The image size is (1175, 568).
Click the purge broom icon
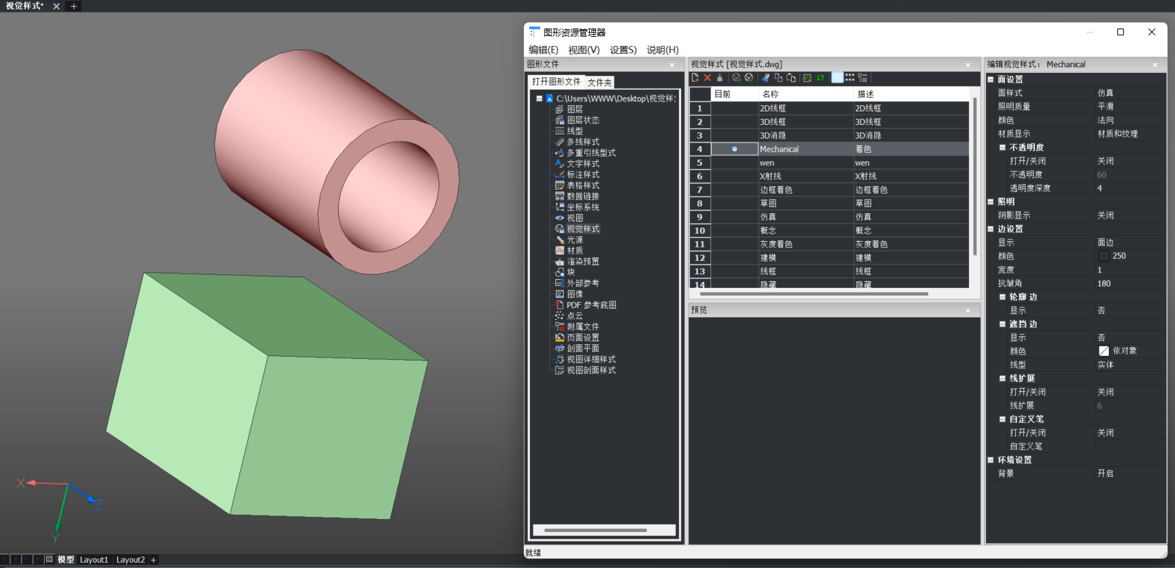[x=720, y=78]
